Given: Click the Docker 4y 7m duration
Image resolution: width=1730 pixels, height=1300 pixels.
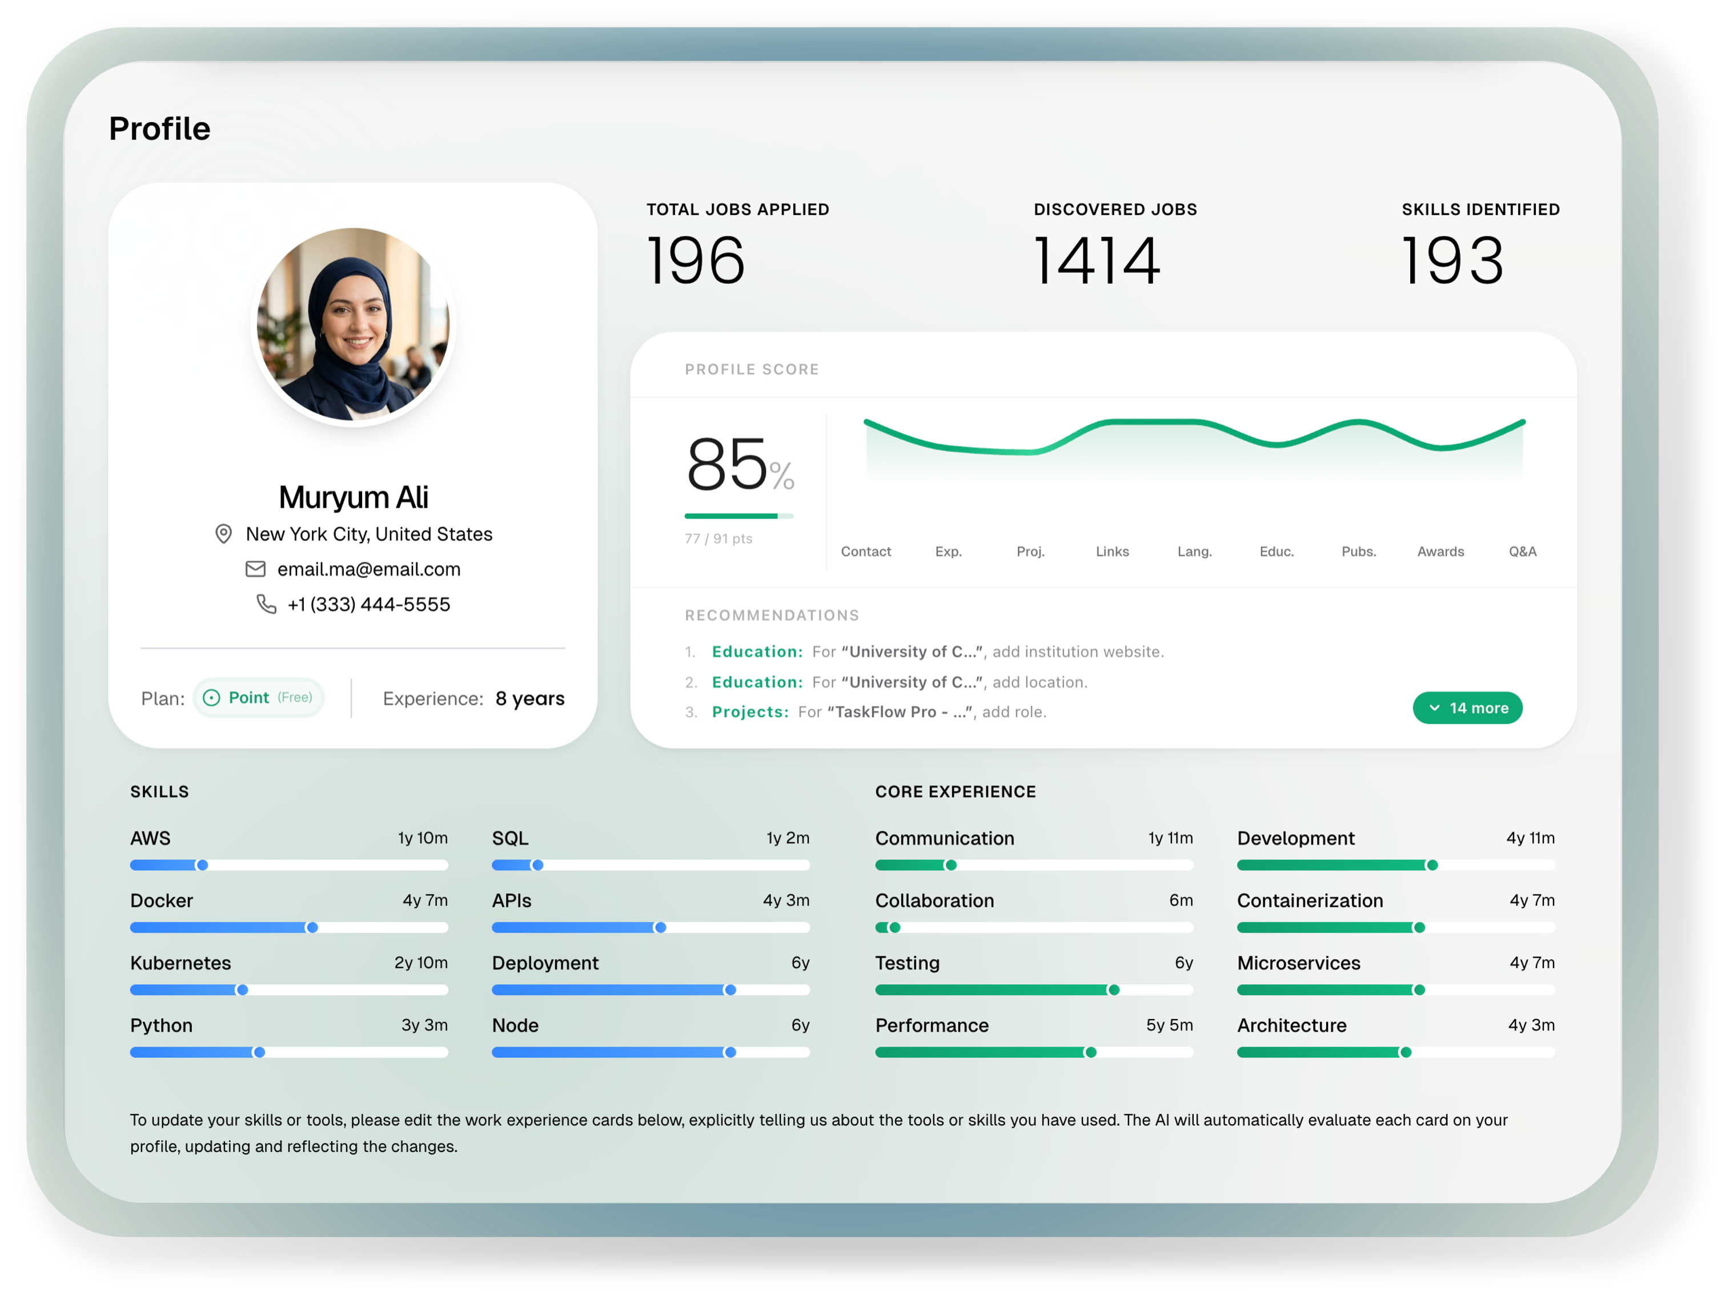Looking at the screenshot, I should click(425, 900).
